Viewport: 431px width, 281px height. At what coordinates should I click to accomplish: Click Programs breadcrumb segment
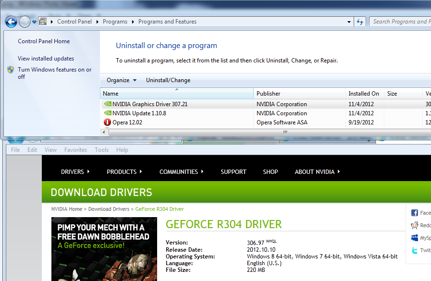click(x=115, y=22)
